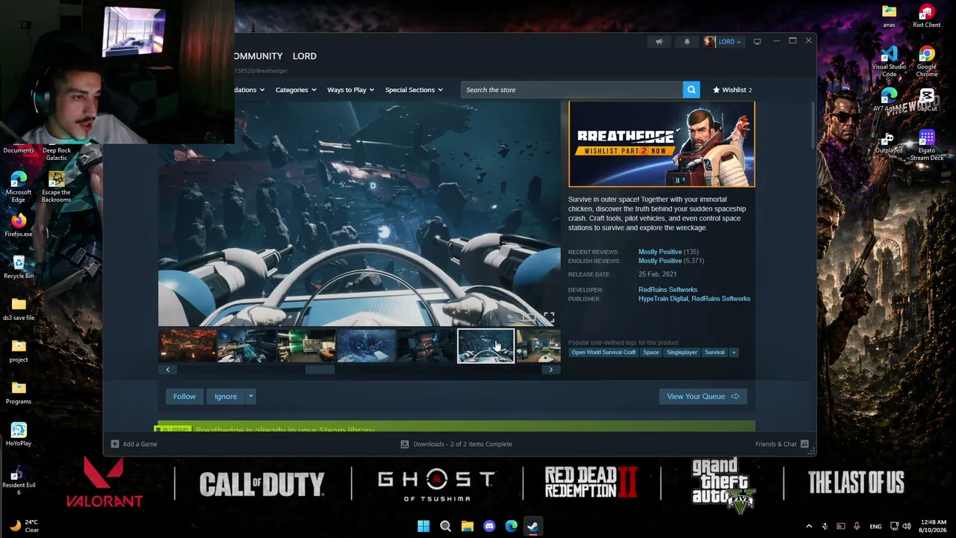956x538 pixels.
Task: Click the Ignore button
Action: tap(226, 396)
